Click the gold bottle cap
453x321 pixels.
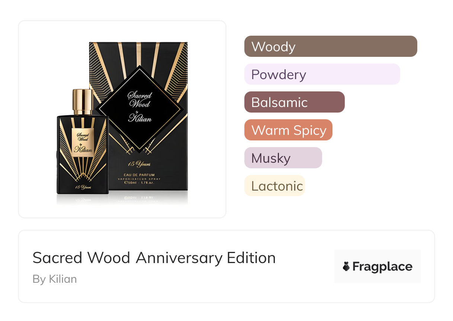point(83,101)
